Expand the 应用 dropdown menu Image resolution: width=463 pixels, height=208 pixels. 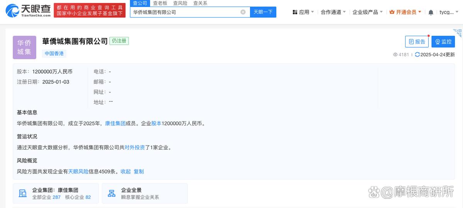(x=303, y=12)
